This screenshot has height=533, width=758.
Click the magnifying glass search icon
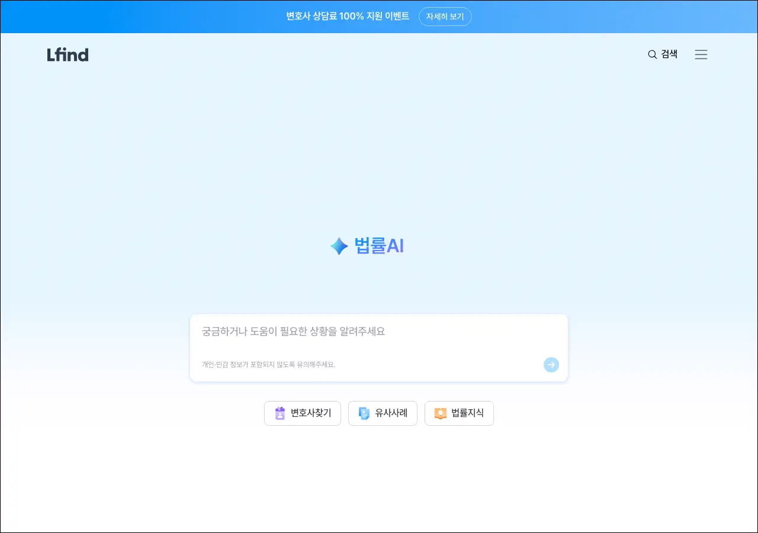click(652, 54)
